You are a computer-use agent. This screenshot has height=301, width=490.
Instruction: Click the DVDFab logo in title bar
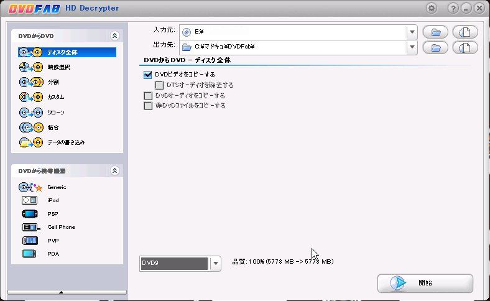(x=34, y=9)
